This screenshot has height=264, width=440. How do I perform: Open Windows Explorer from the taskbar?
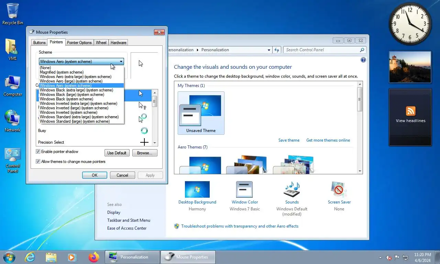click(51, 257)
